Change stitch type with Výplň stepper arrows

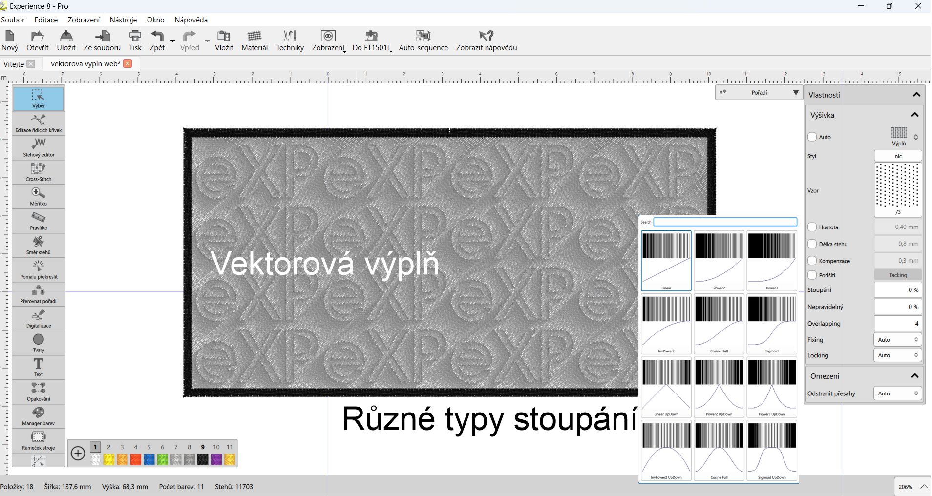[x=916, y=137]
